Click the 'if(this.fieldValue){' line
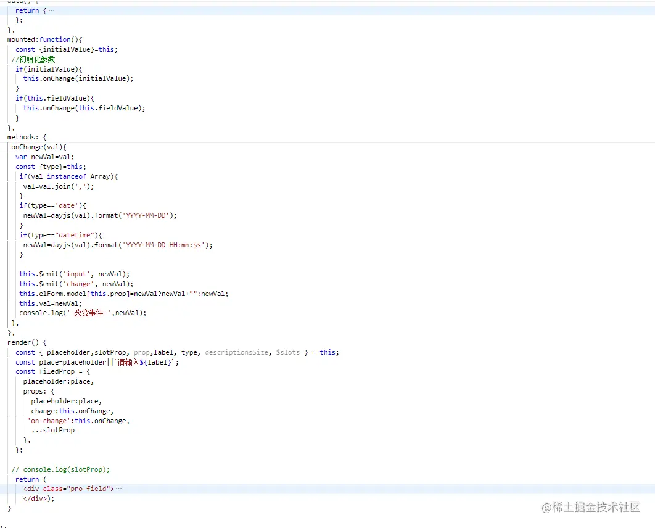The height and width of the screenshot is (528, 655). tap(55, 98)
